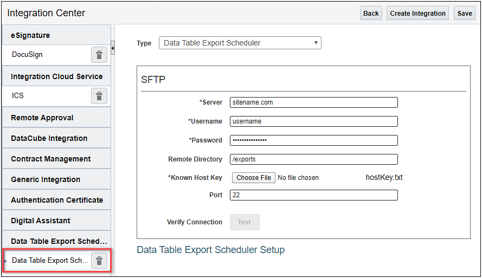Screen dimensions: 482x278
Task: Go to Generic Integration section
Action: [x=56, y=179]
